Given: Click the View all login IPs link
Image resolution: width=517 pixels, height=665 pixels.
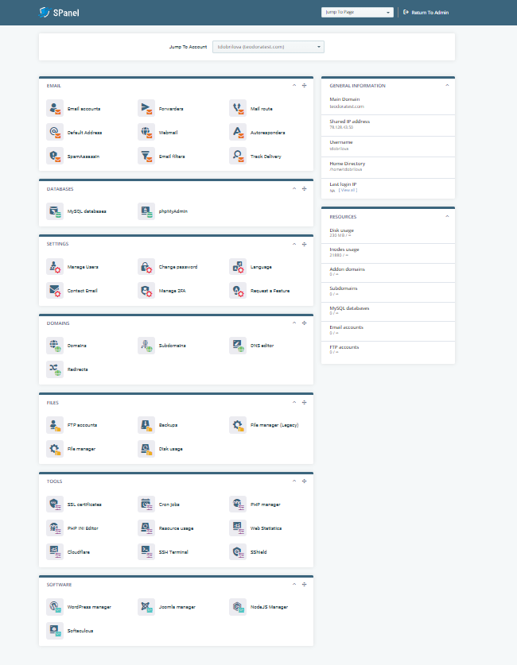Looking at the screenshot, I should point(348,190).
